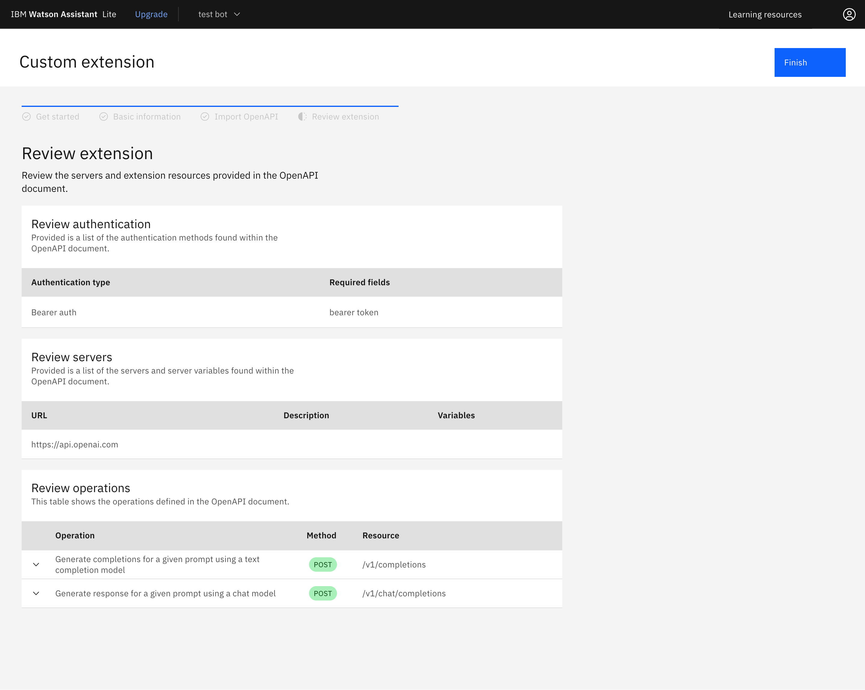This screenshot has width=865, height=690.
Task: Click the Import OpenAPI checkmark step icon
Action: 205,117
